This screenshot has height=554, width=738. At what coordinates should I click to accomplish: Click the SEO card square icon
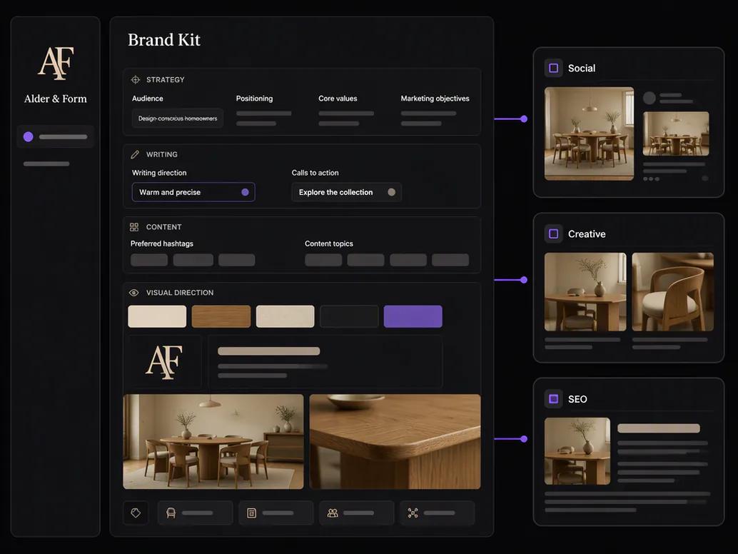click(554, 399)
